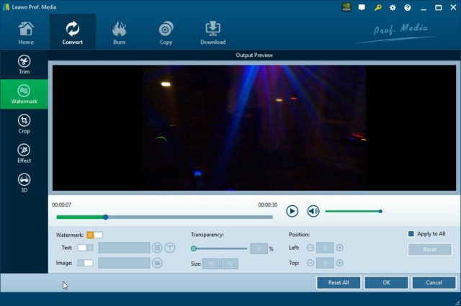Click the image watermark path field
The width and height of the screenshot is (461, 306).
coord(124,263)
